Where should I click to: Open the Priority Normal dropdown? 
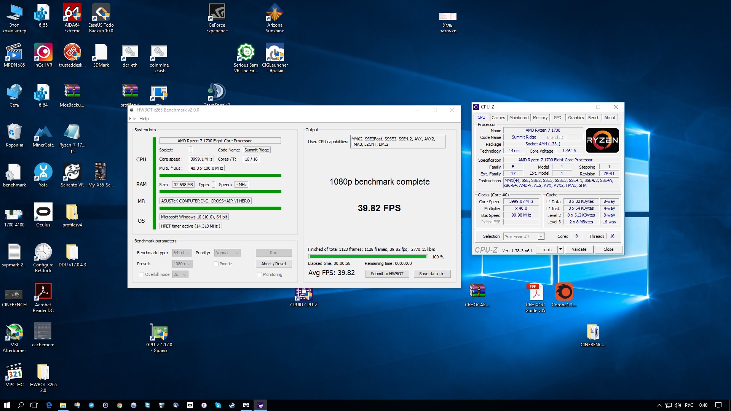227,253
